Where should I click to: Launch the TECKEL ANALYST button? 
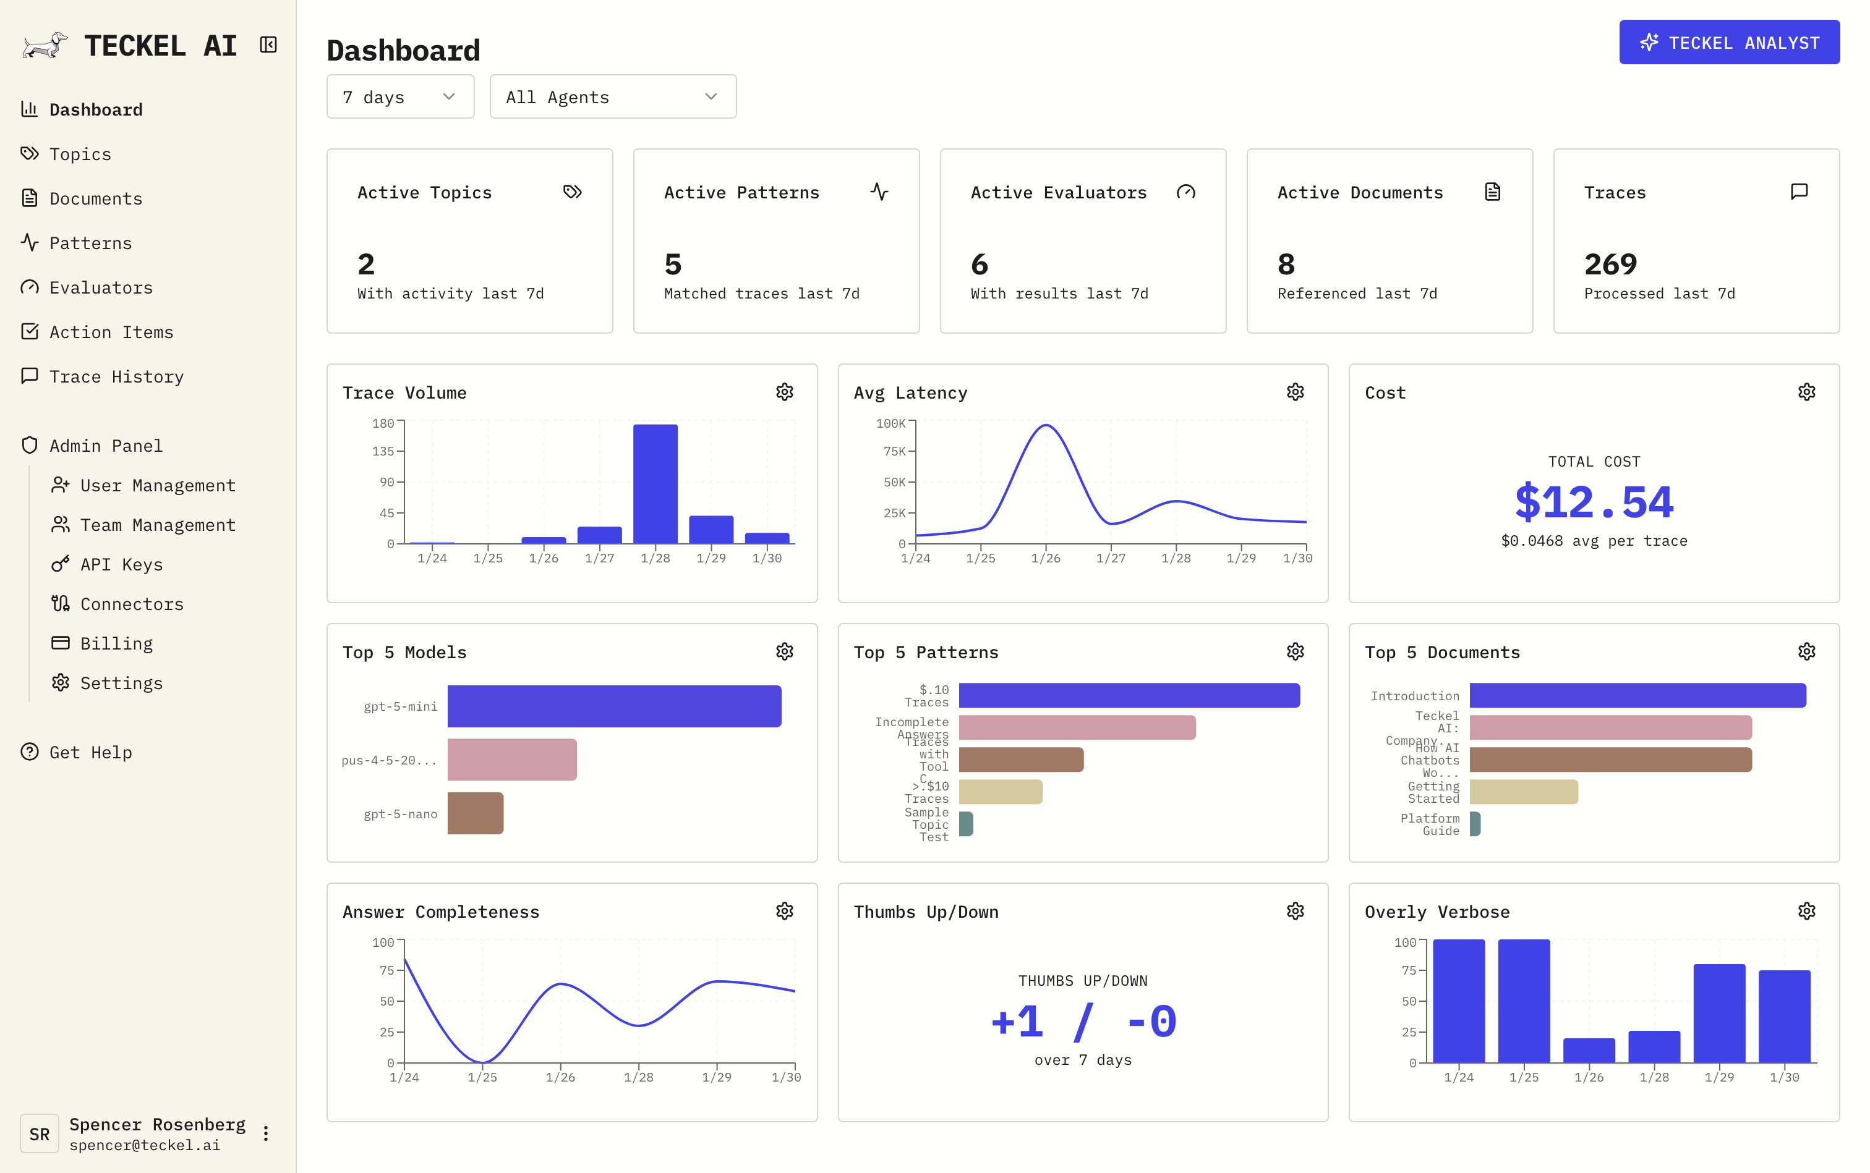[x=1729, y=42]
